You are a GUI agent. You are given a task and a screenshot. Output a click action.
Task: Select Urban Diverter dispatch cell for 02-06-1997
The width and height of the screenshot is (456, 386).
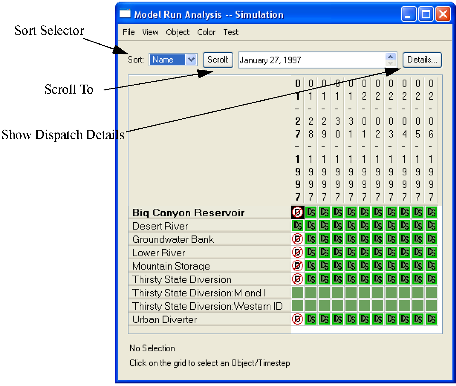(431, 319)
